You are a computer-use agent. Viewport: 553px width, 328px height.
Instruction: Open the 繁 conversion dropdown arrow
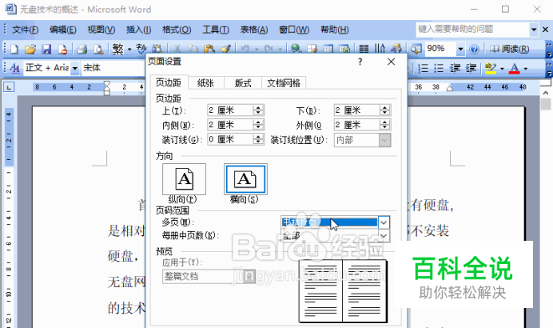(129, 49)
